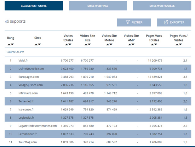195x147 pixels.
Task: Sort Rang column ascending arrow
Action: (9, 45)
